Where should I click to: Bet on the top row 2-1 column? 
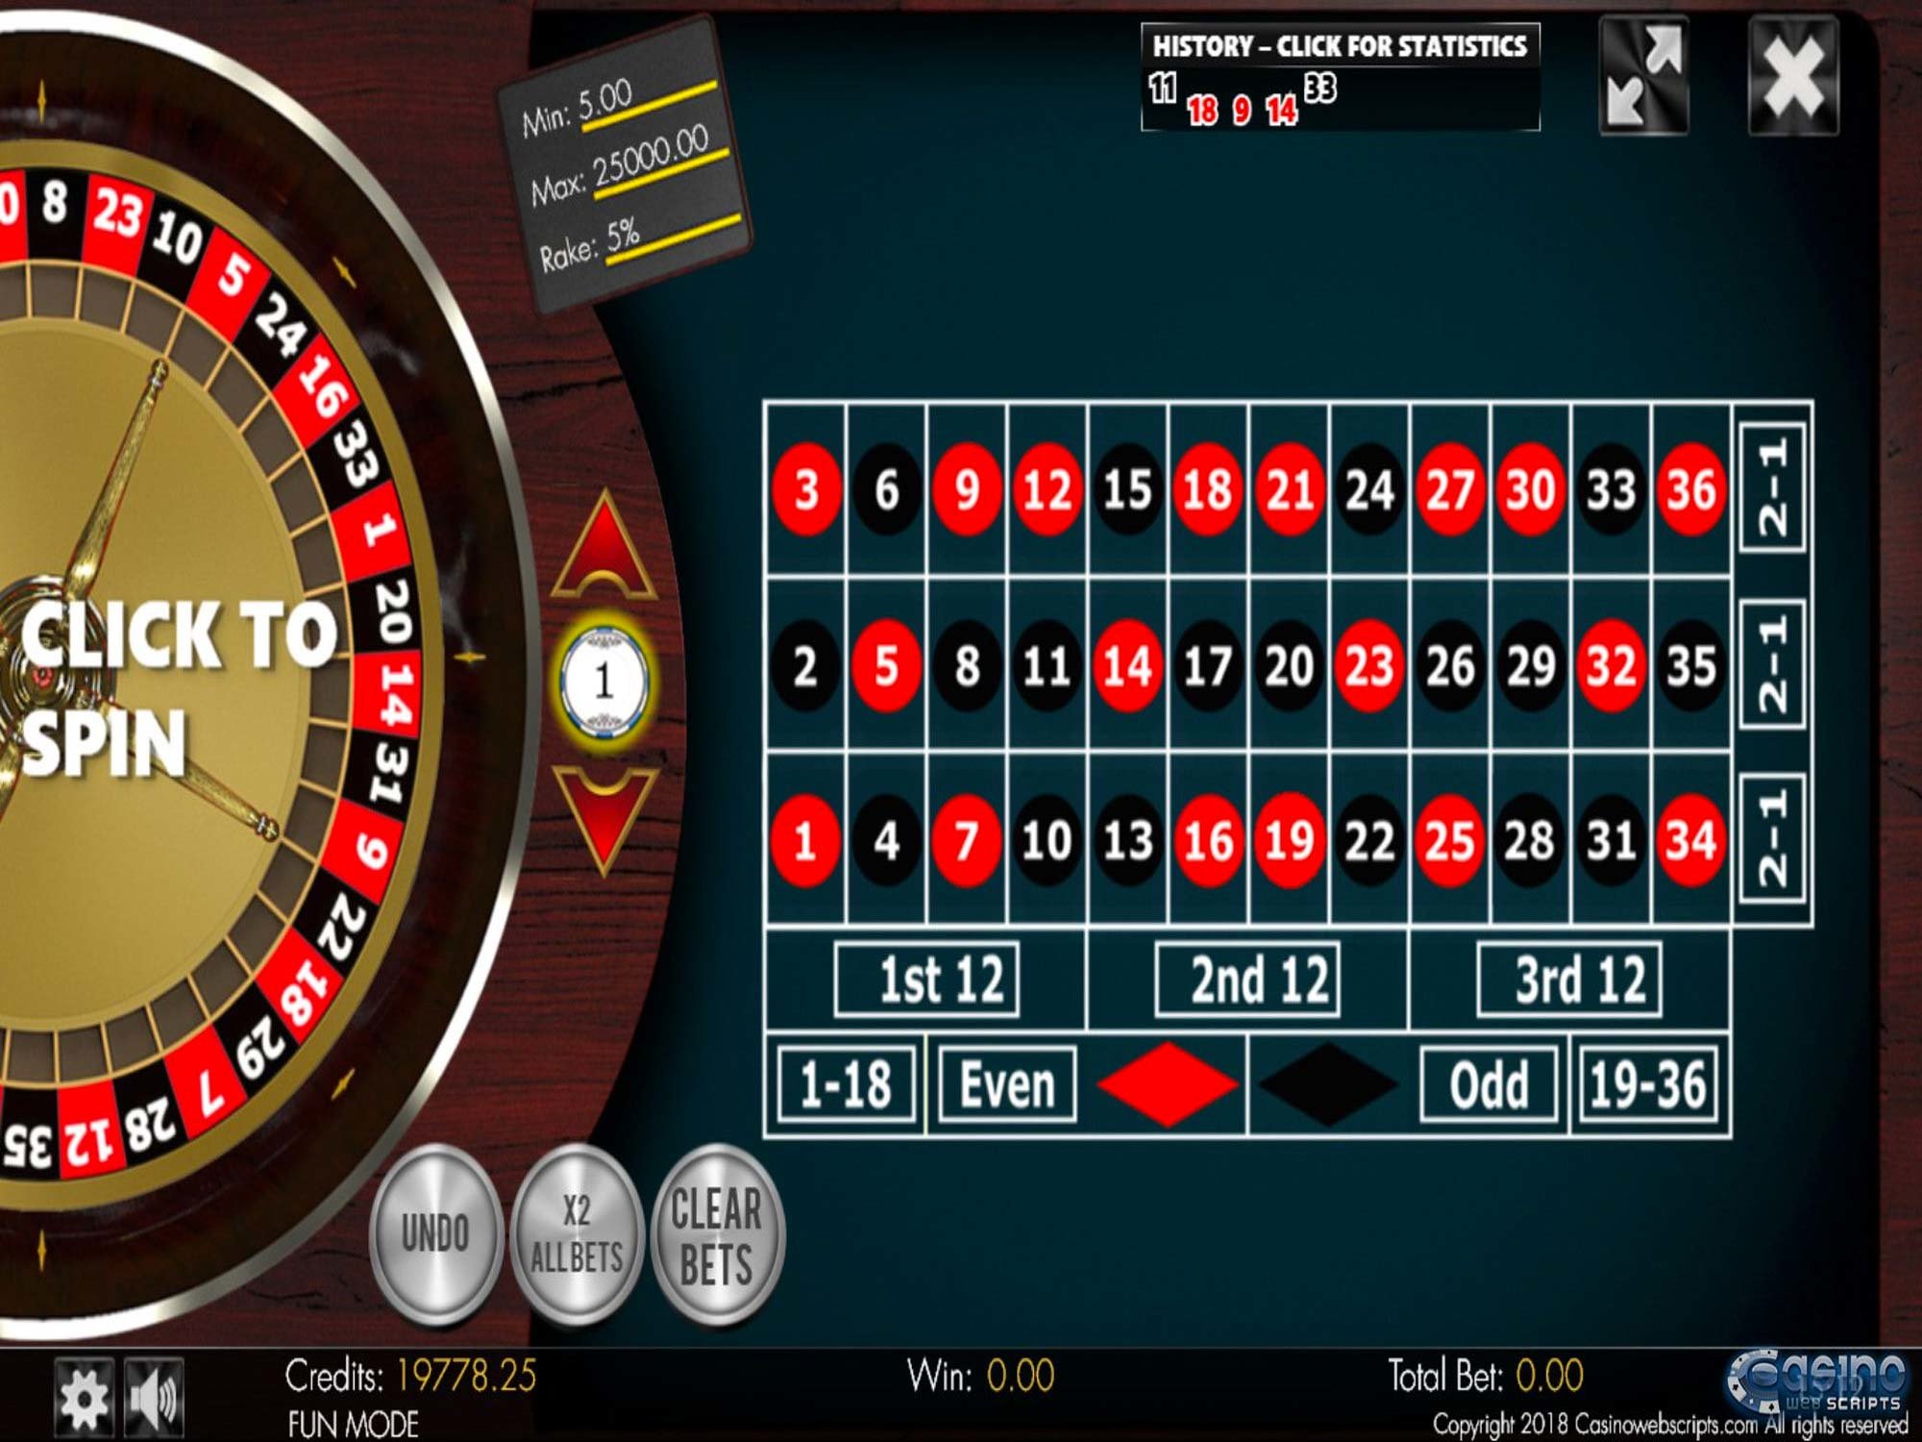point(1772,488)
